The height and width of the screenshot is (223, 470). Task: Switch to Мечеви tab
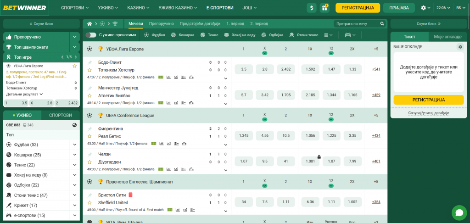(x=136, y=24)
